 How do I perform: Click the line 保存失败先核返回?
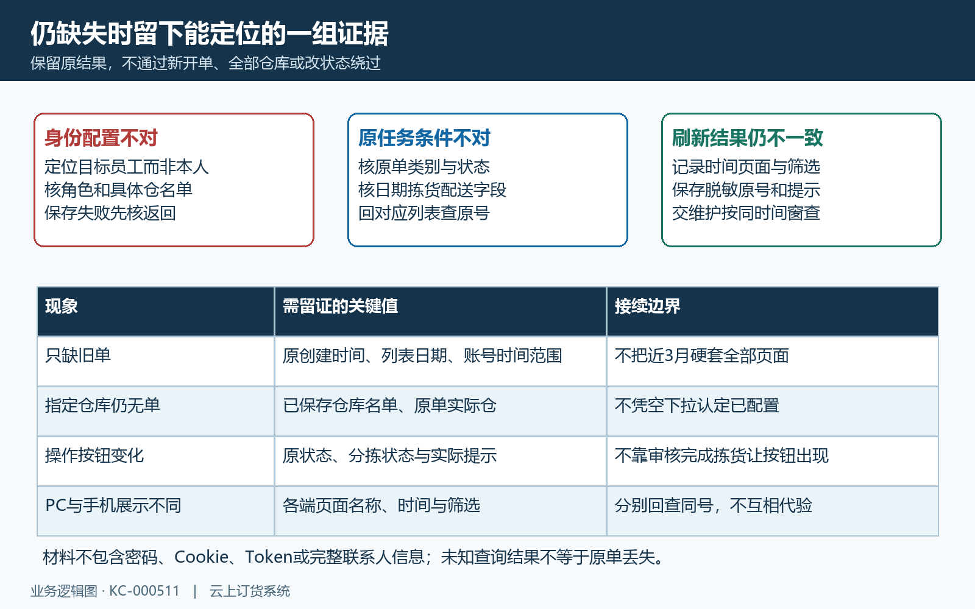tap(110, 213)
